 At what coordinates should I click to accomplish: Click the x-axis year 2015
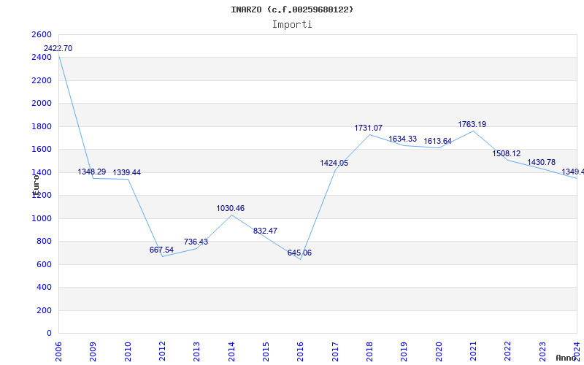tap(266, 351)
